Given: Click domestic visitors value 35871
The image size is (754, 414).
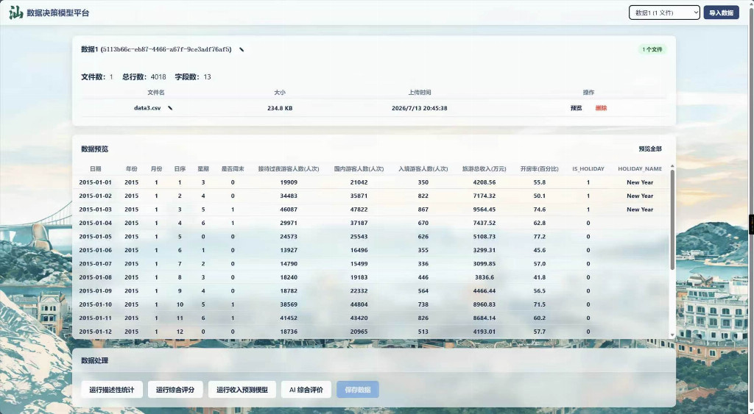Looking at the screenshot, I should (x=359, y=196).
